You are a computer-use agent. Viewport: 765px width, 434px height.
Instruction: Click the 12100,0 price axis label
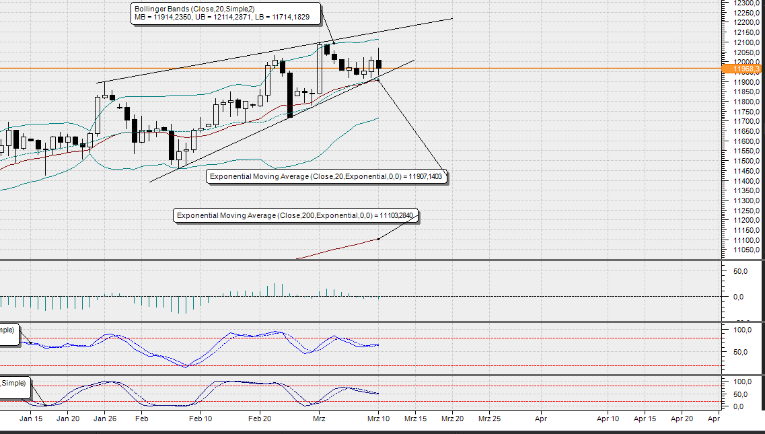746,42
